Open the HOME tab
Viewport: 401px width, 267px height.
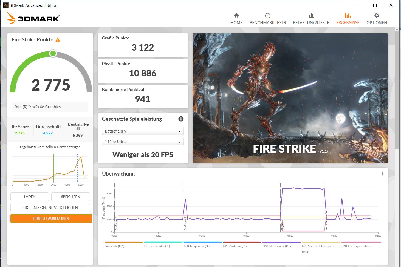pos(236,19)
